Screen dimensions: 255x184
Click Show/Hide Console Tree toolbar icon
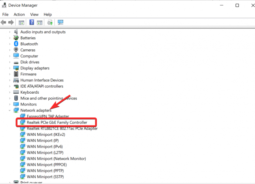point(21,23)
